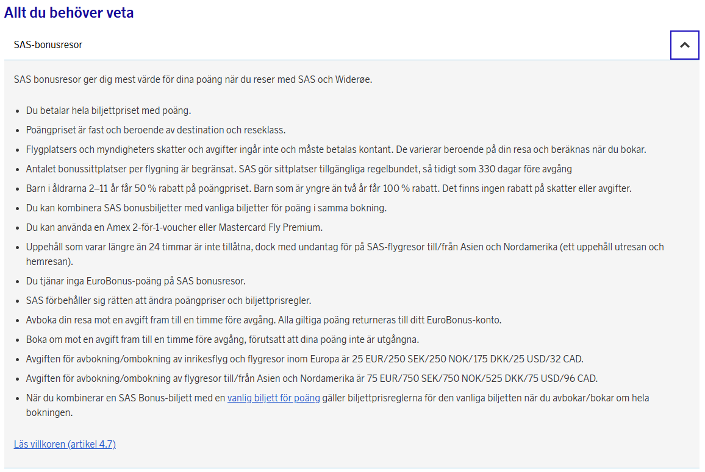
Task: Click the SAS-bonusresor accordion header title
Action: 48,45
